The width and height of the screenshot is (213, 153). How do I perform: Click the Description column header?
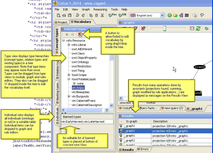(182, 121)
